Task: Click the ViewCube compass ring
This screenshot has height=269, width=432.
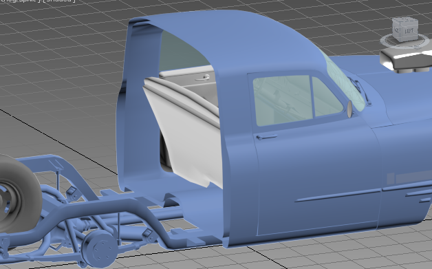Action: point(404,42)
